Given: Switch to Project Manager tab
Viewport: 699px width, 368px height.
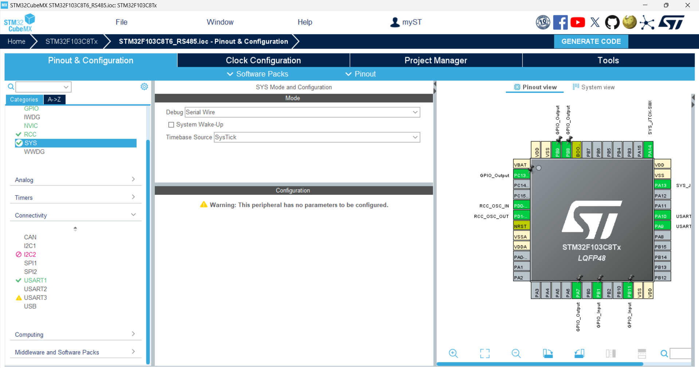Looking at the screenshot, I should tap(436, 60).
